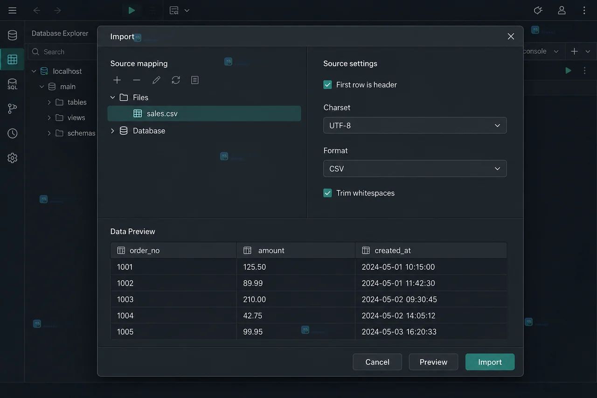Click the order_no column header
Viewport: 597px width, 398px height.
(x=174, y=251)
